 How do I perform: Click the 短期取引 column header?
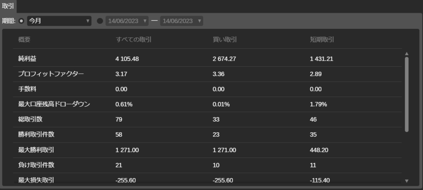[322, 40]
